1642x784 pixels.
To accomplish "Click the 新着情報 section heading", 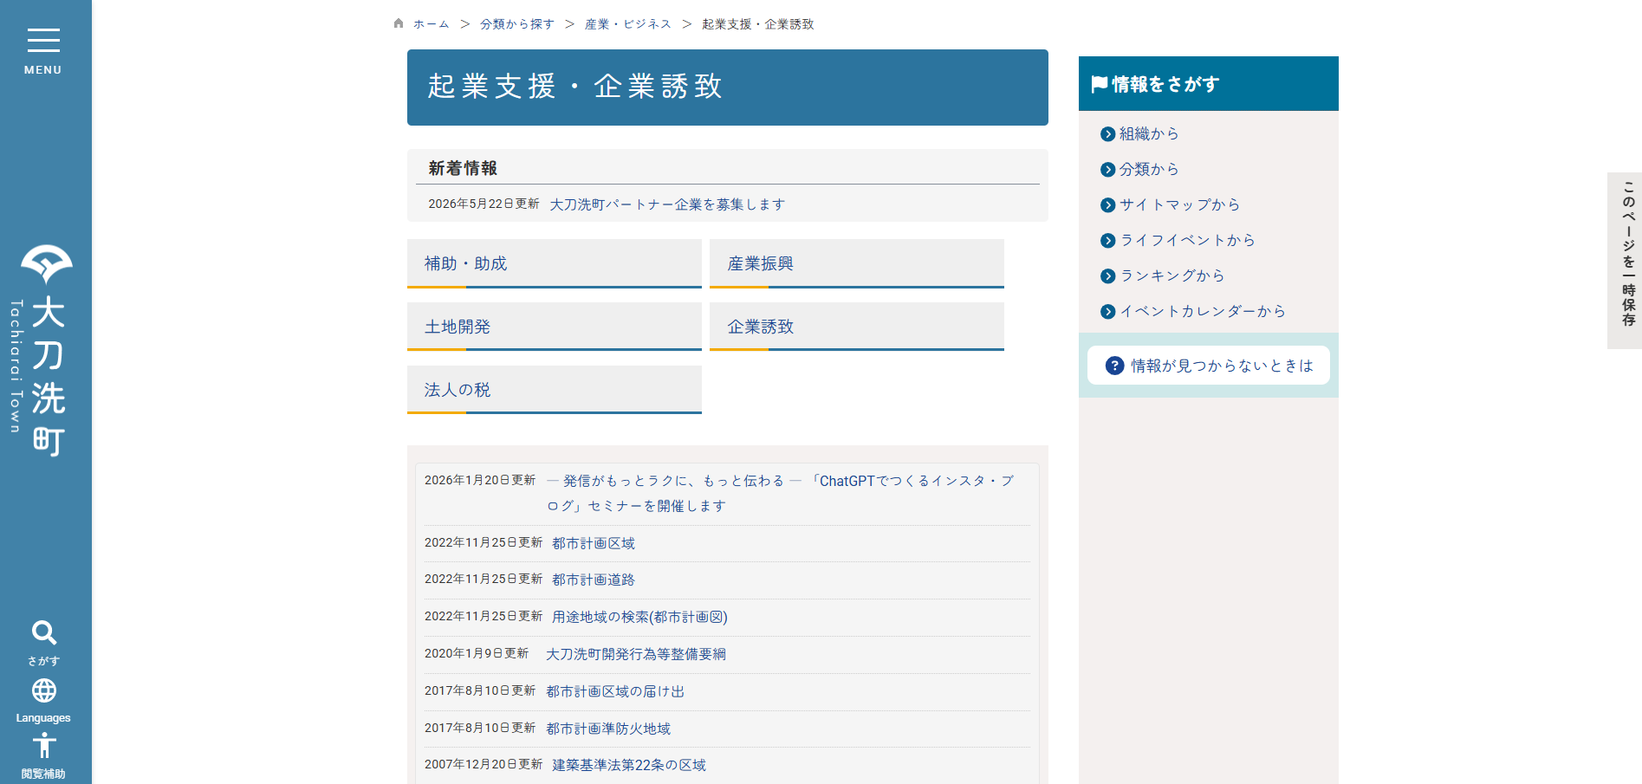I will 463,168.
